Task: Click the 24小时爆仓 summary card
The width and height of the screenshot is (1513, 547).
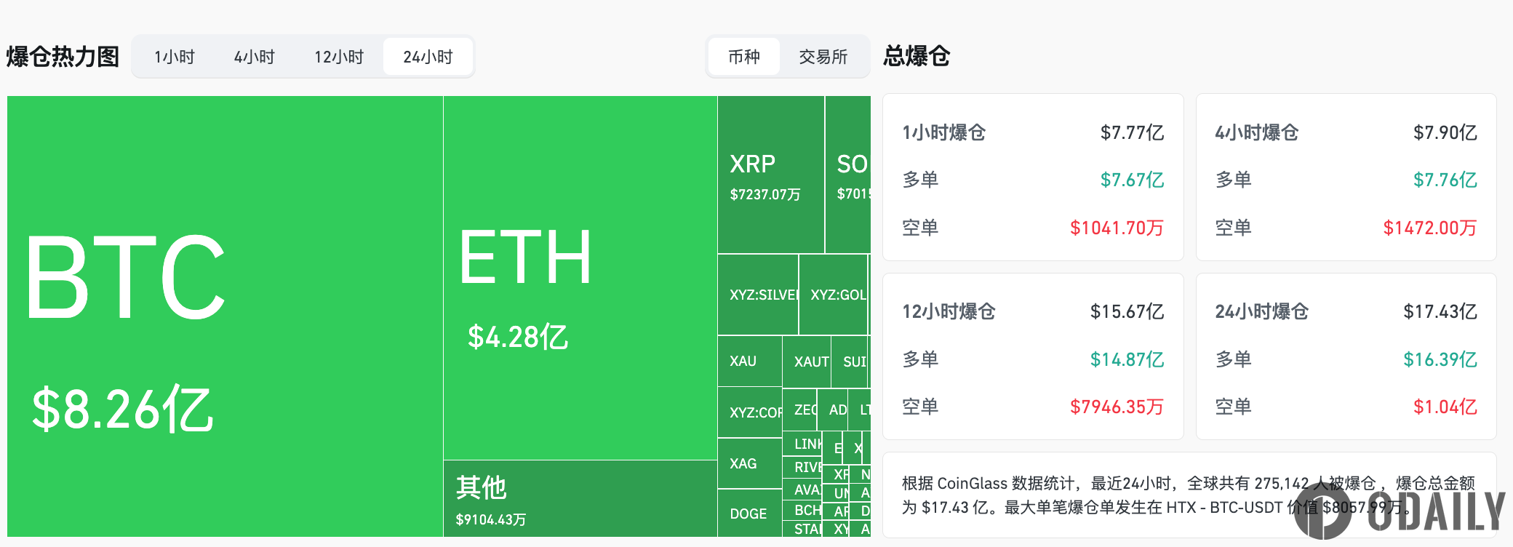Action: (x=1346, y=356)
